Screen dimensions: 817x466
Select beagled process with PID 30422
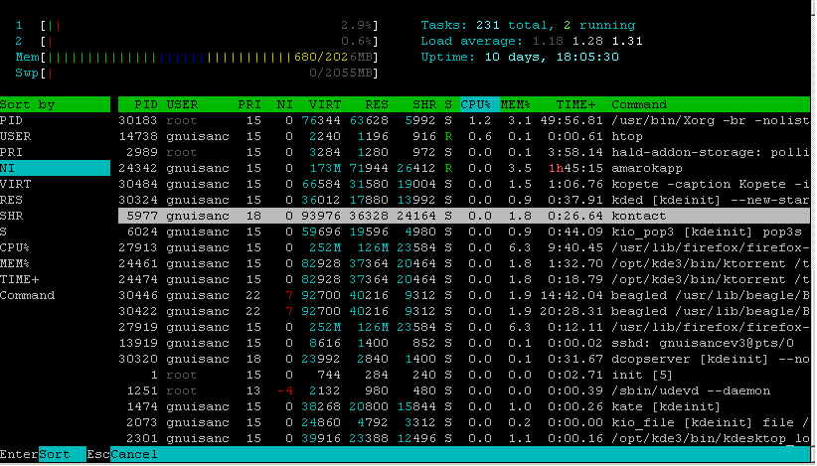[x=464, y=311]
